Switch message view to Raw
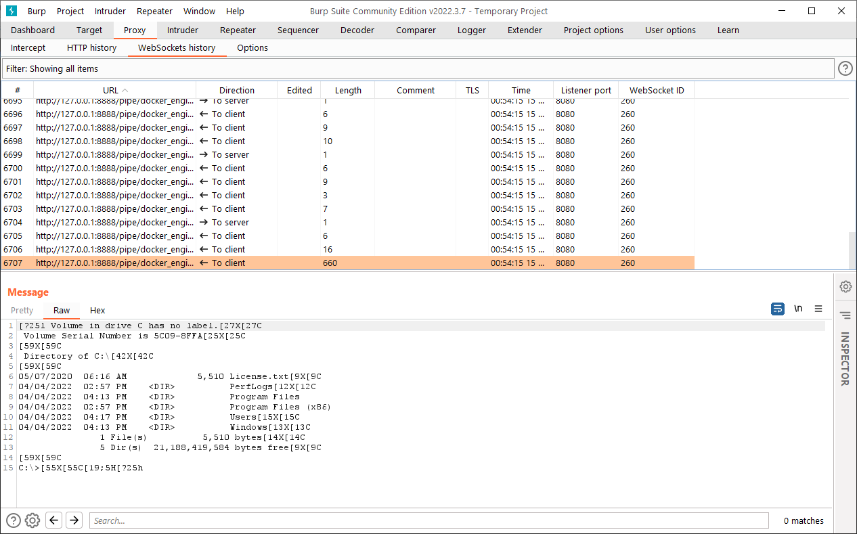The height and width of the screenshot is (534, 857). (62, 310)
